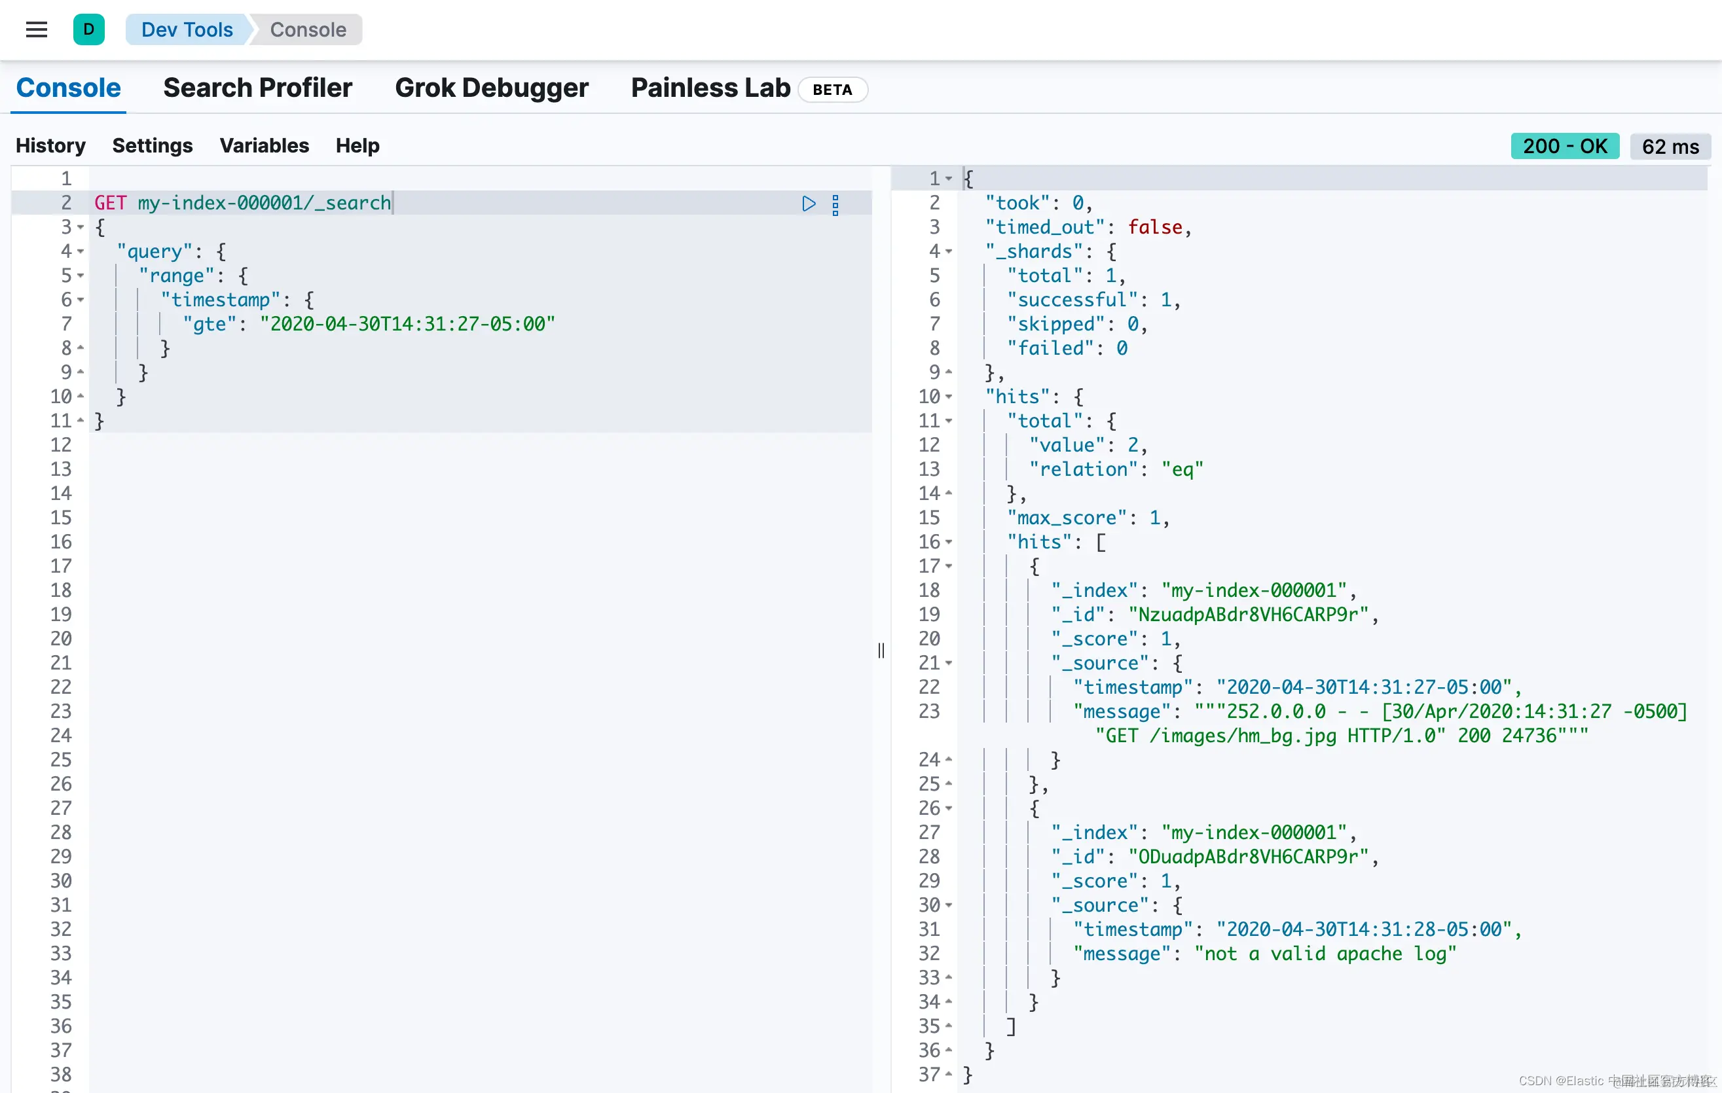Open the Grok Debugger tab
The height and width of the screenshot is (1093, 1722).
tap(491, 88)
